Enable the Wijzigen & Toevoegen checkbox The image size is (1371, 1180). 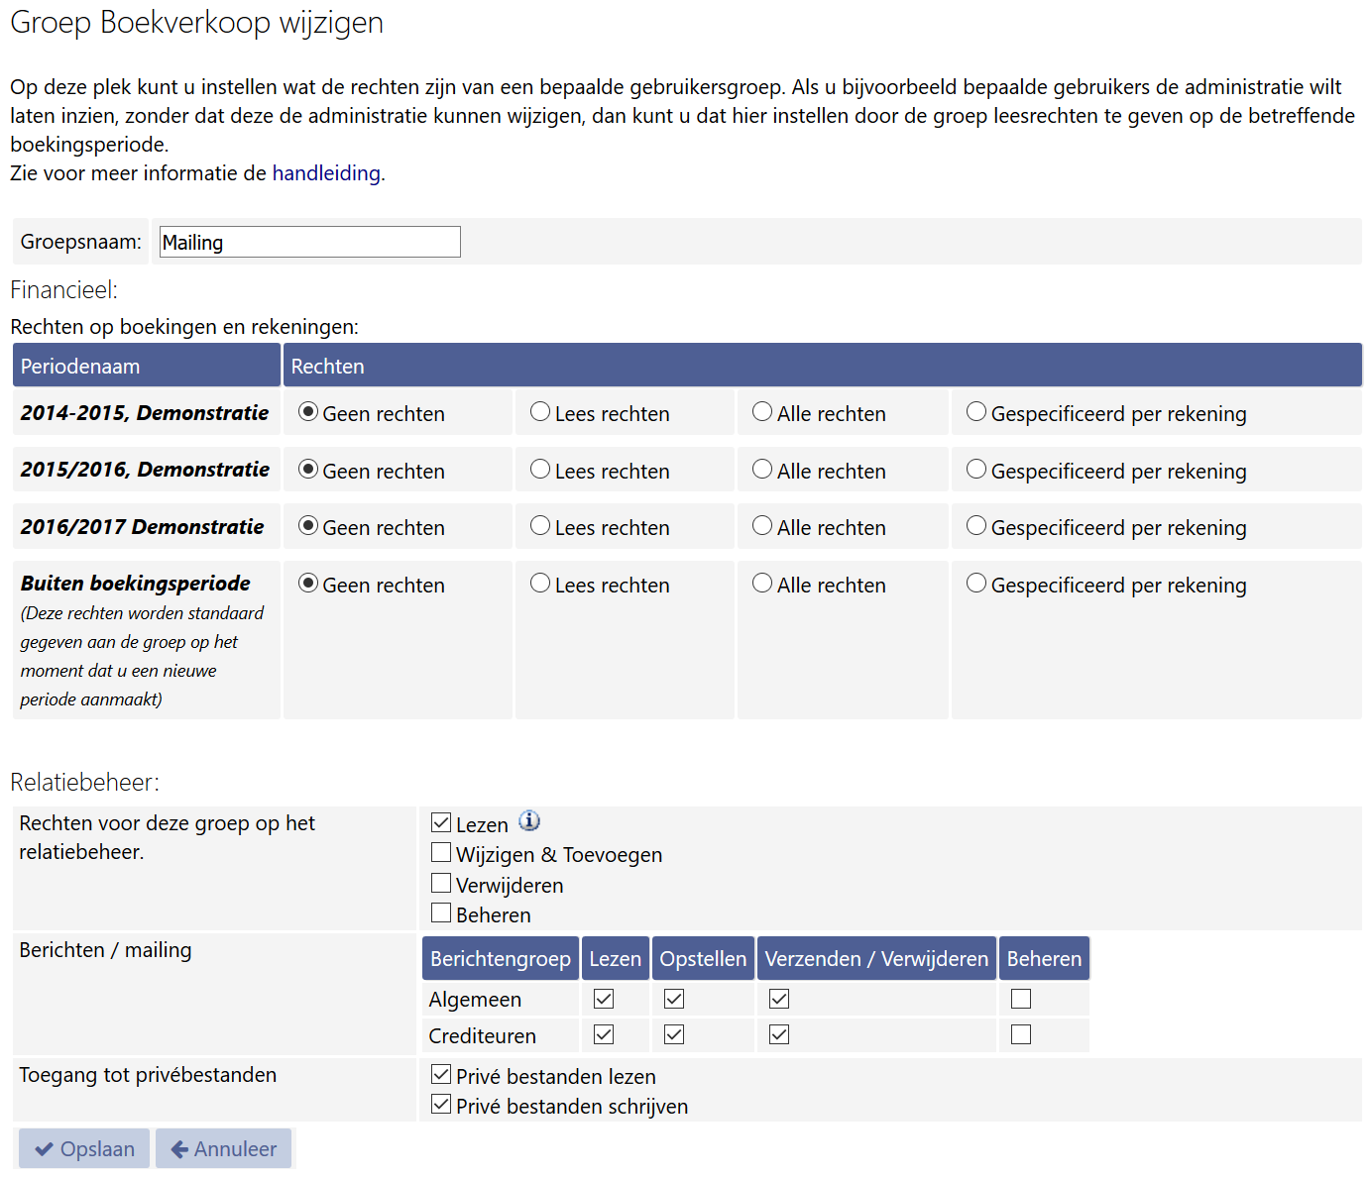point(441,853)
